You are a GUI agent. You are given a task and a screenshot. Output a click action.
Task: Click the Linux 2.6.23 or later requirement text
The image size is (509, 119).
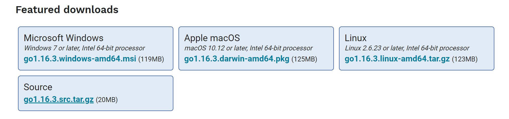(x=407, y=48)
